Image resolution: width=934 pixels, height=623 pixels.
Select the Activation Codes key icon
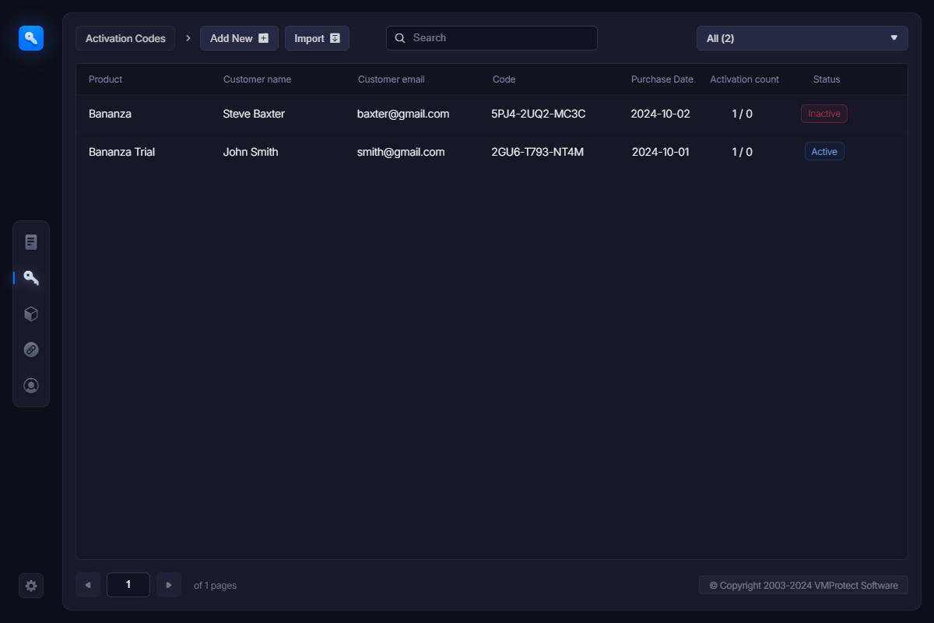click(x=31, y=278)
